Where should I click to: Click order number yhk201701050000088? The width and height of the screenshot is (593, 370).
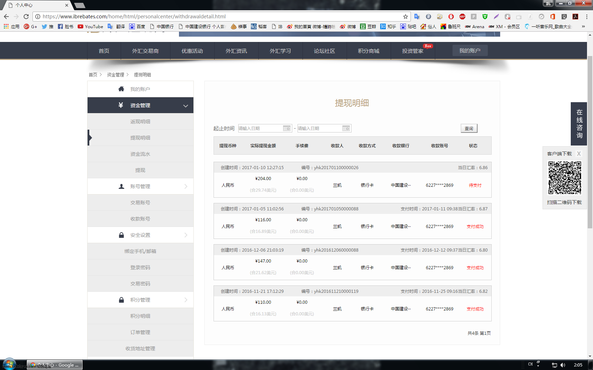click(x=336, y=209)
